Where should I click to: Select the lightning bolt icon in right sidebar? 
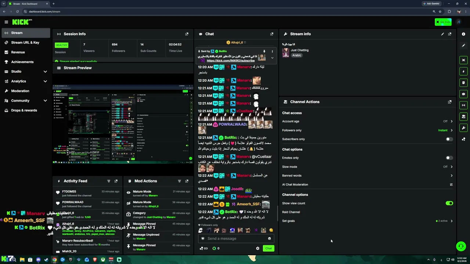463,71
